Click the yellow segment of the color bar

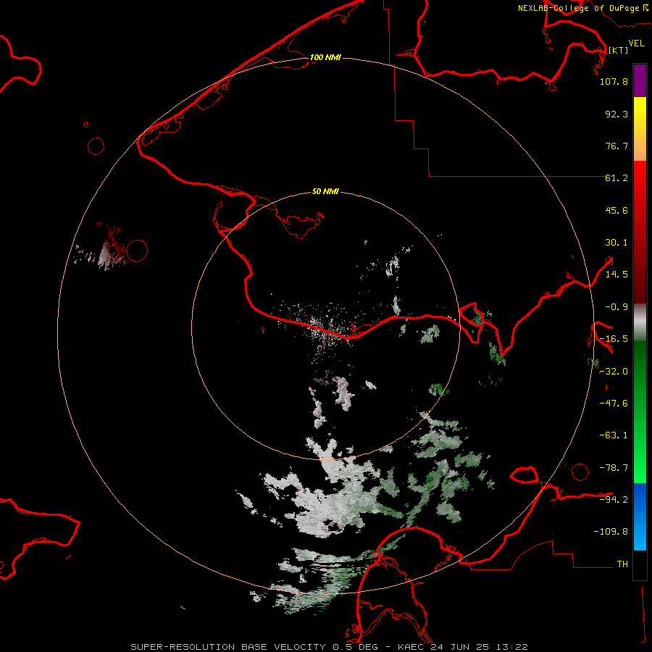tap(640, 114)
